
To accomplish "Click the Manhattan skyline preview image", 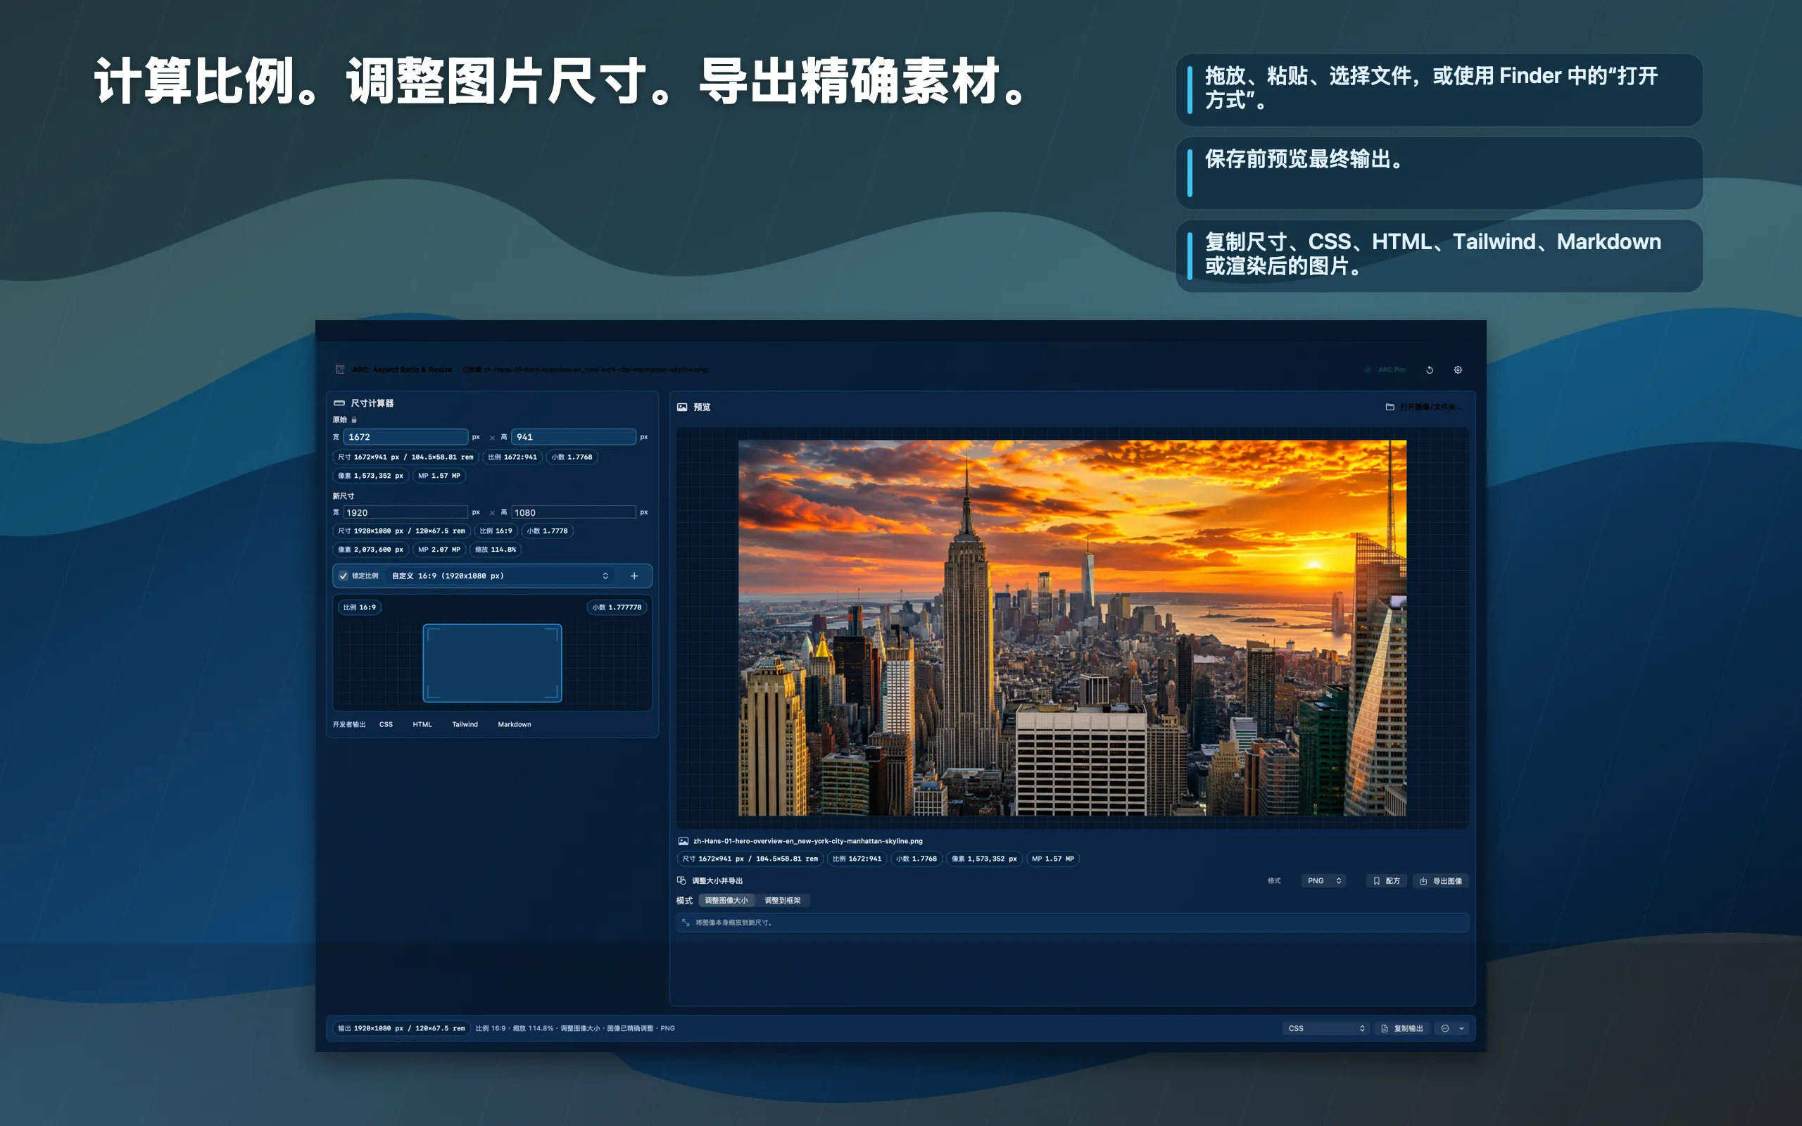I will click(1072, 628).
